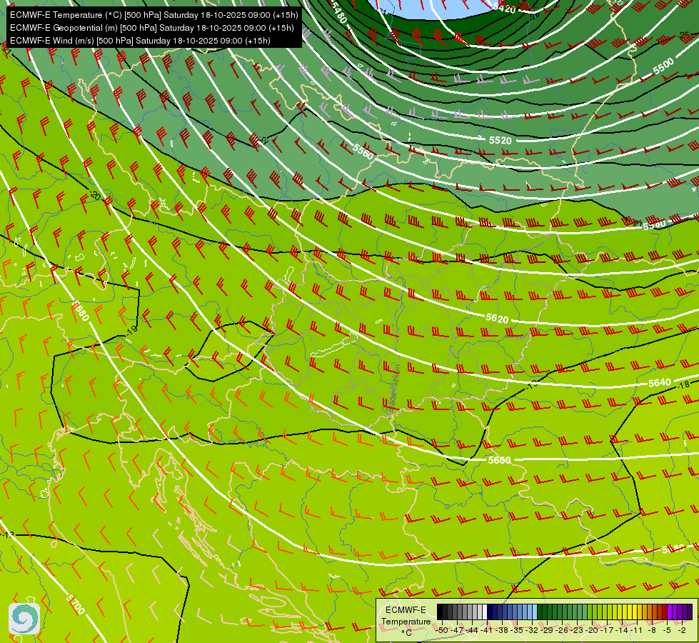Click the -35 value in the temperature legend

click(x=516, y=630)
